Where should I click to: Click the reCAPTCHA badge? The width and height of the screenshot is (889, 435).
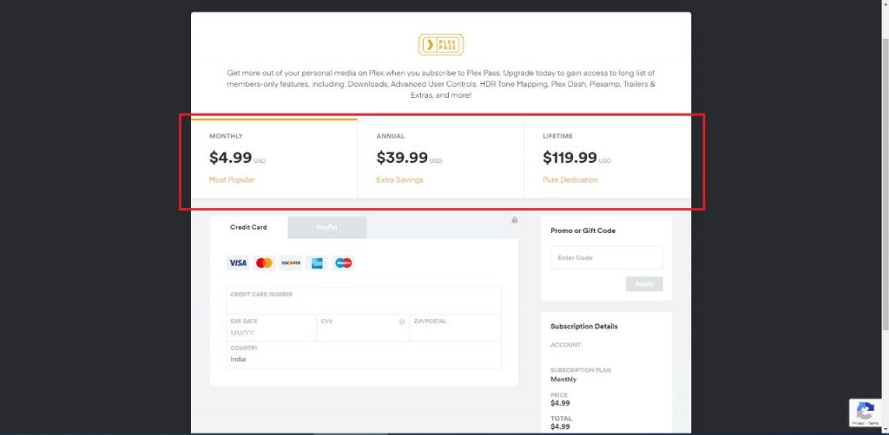866,412
